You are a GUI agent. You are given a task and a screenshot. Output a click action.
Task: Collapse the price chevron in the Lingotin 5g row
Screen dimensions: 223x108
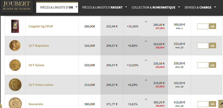[146, 22]
